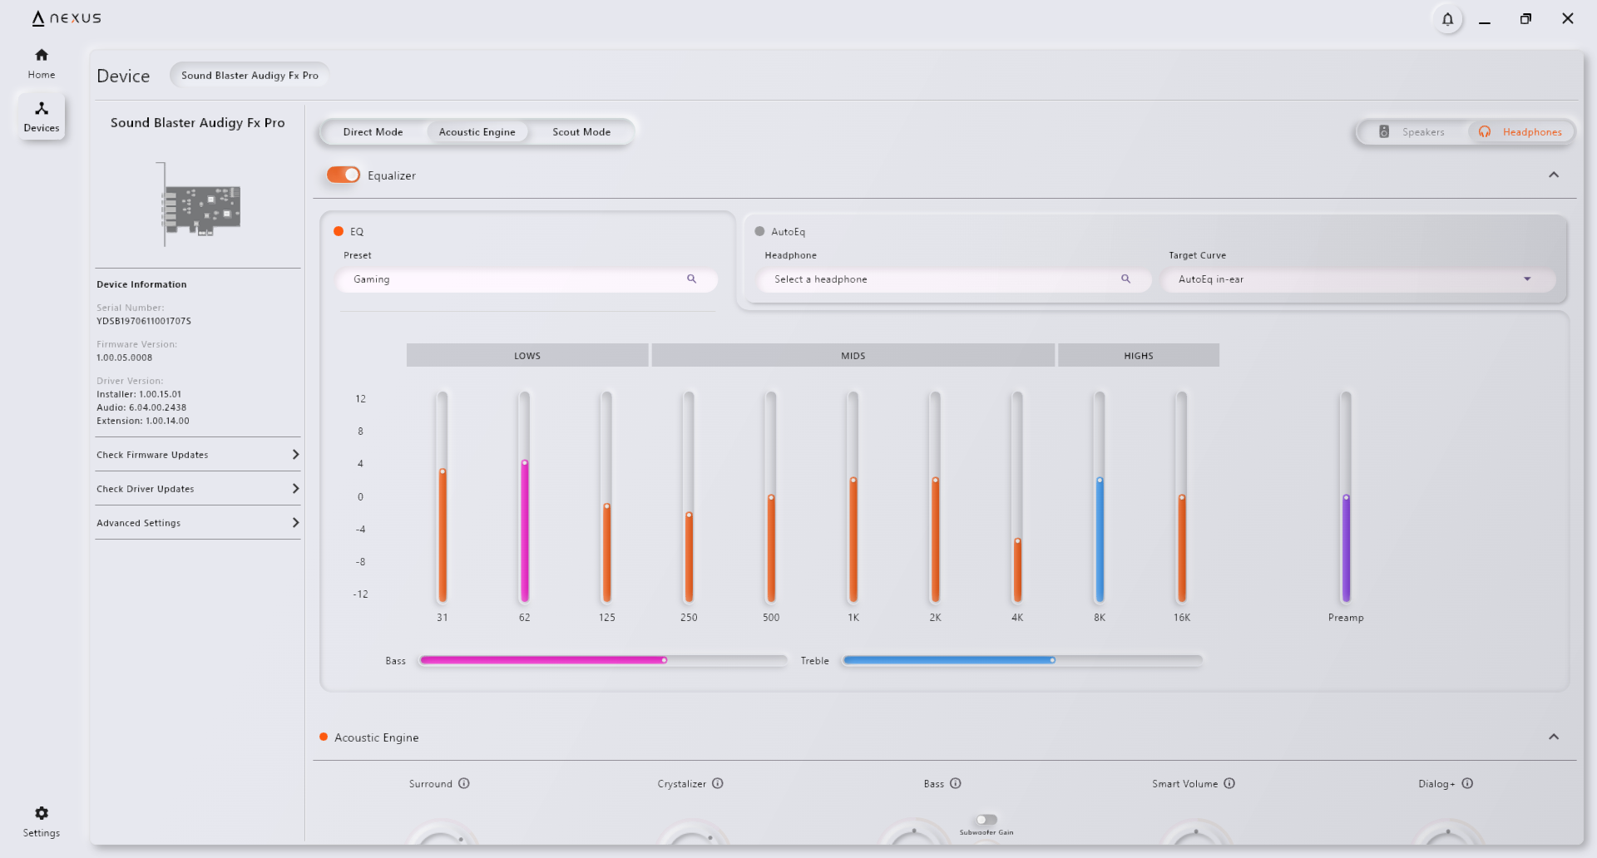The image size is (1597, 858).
Task: Select the Sound Blaster Audigy Fx Pro device chip
Action: 250,75
